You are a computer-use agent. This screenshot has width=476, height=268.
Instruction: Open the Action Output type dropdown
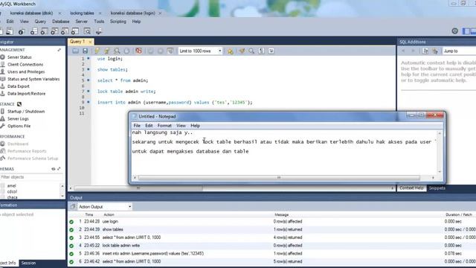[x=105, y=207]
